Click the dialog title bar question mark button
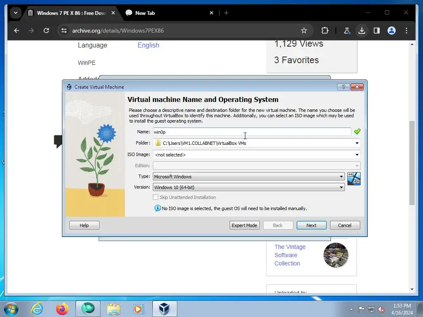 pos(343,87)
